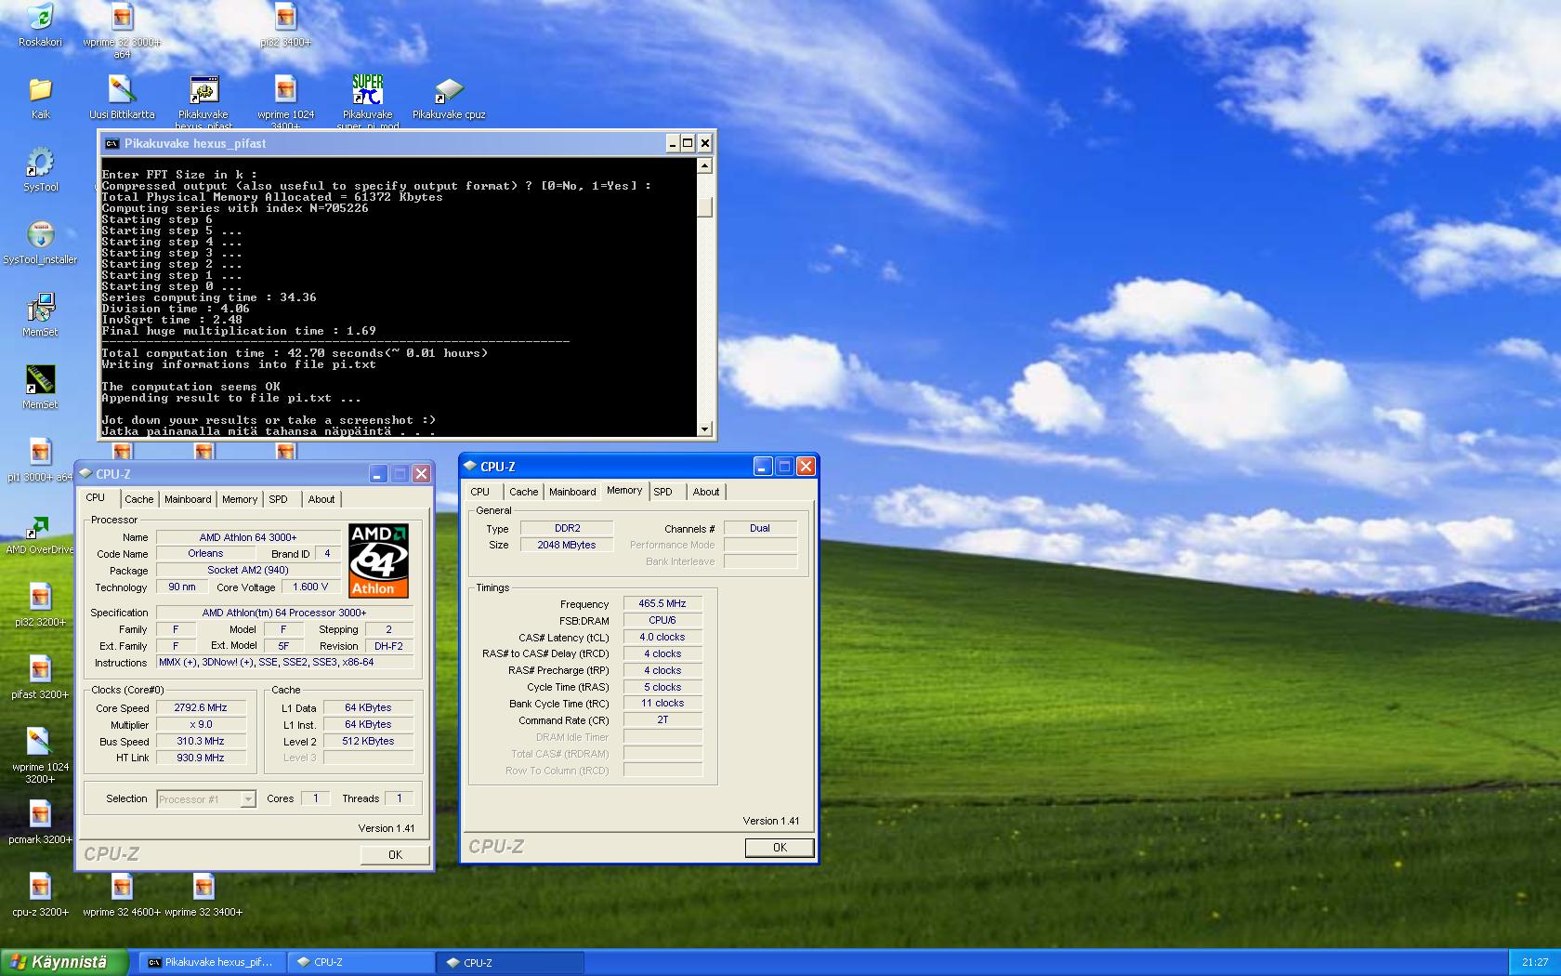Viewport: 1561px width, 976px height.
Task: Click the Core Voltage 1.600 V value
Action: (311, 587)
